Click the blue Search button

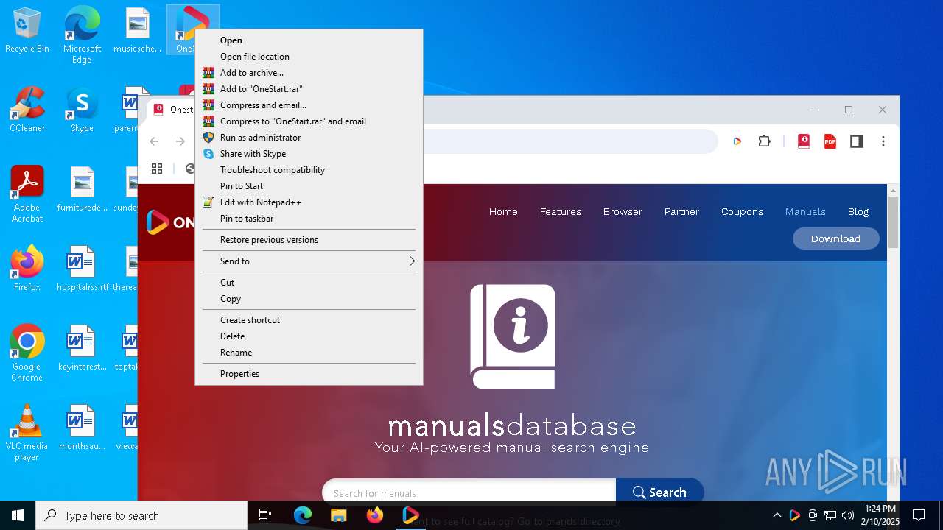pos(659,492)
